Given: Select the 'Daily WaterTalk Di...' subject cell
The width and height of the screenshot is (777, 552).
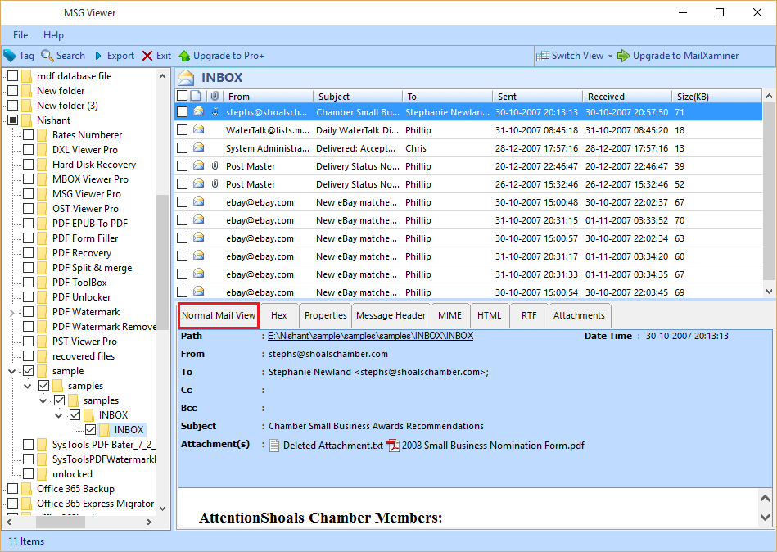Looking at the screenshot, I should (357, 130).
